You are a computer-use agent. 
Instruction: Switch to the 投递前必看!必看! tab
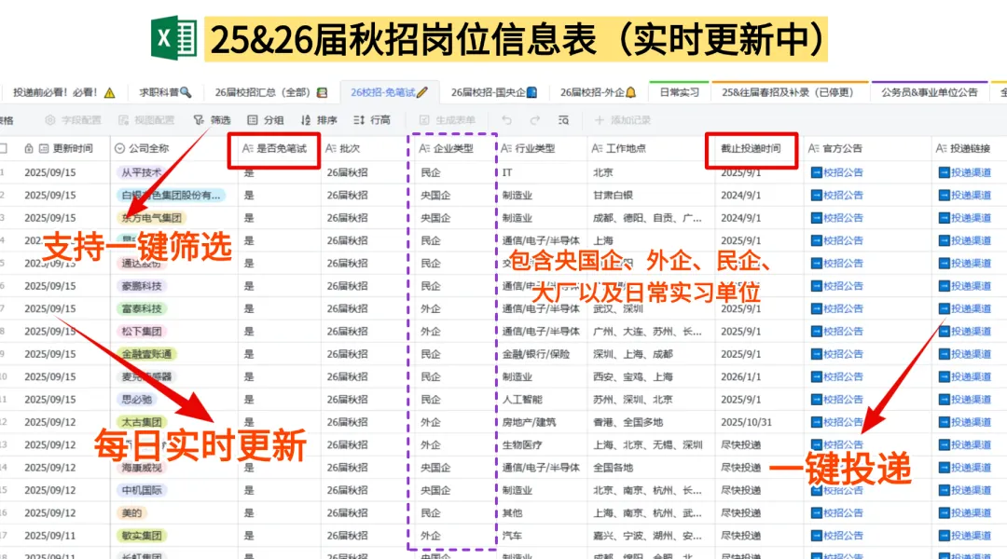(x=64, y=92)
